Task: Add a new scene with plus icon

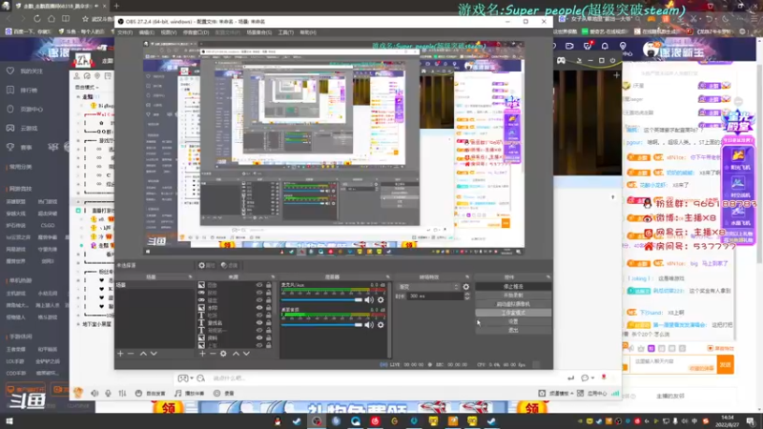Action: pyautogui.click(x=120, y=354)
